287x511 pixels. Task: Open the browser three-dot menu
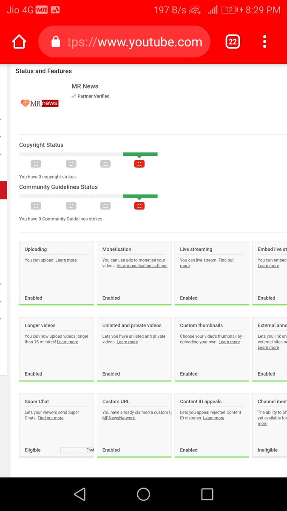264,42
